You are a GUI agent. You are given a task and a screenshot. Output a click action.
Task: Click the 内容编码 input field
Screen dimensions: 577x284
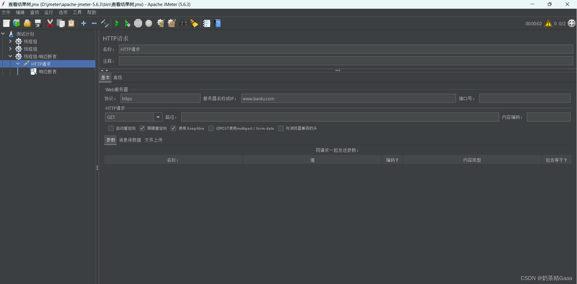(x=549, y=117)
